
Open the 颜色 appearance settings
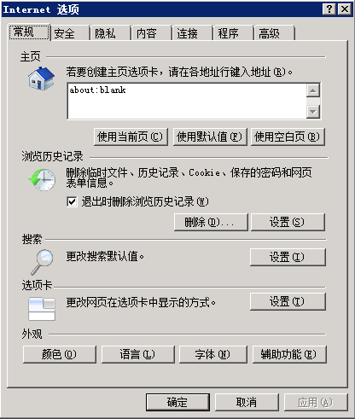coord(60,354)
